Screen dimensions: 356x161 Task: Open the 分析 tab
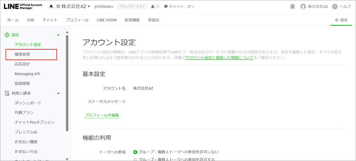[31, 20]
